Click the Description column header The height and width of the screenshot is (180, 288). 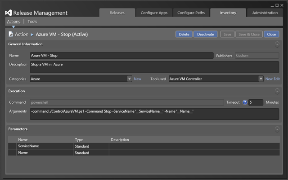pyautogui.click(x=120, y=140)
